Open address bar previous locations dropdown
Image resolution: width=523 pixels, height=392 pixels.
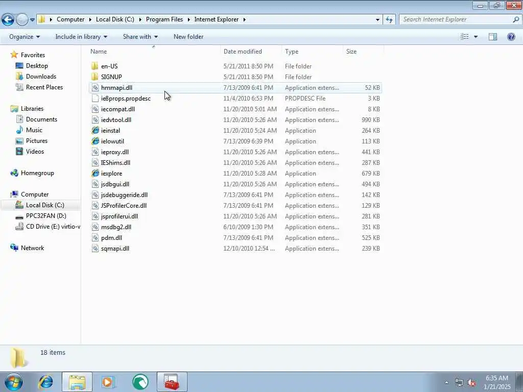(x=377, y=20)
